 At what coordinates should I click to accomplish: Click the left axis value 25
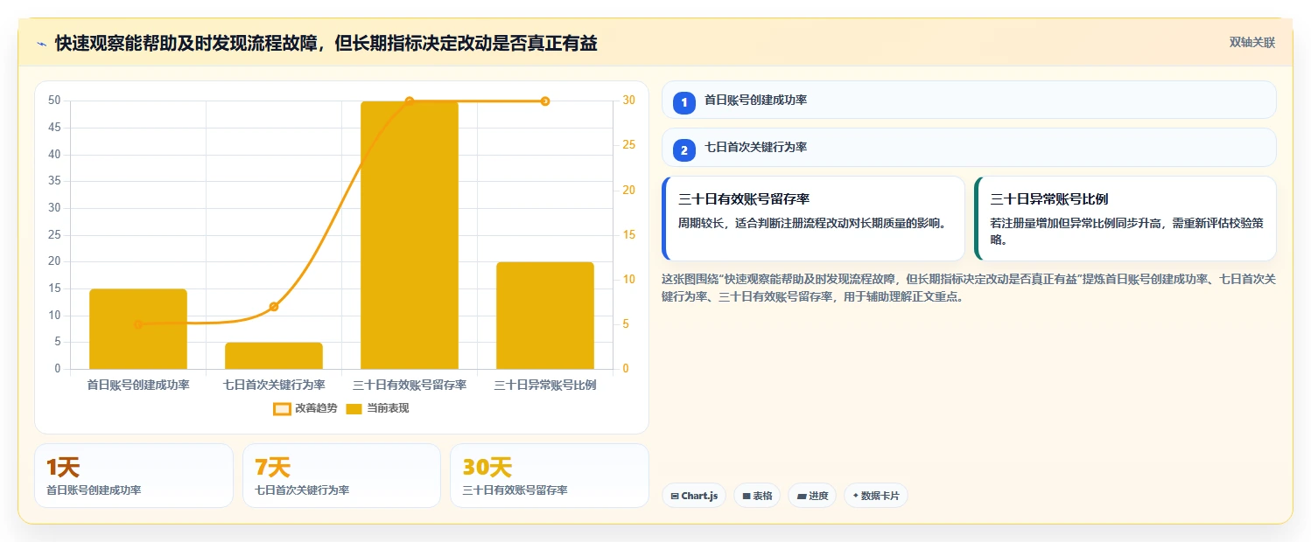[x=55, y=234]
